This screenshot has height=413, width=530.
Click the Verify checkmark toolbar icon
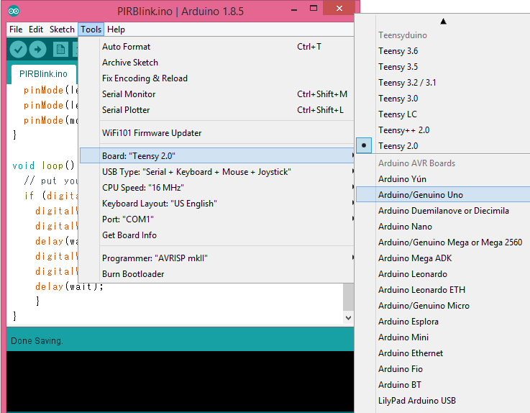pyautogui.click(x=18, y=50)
